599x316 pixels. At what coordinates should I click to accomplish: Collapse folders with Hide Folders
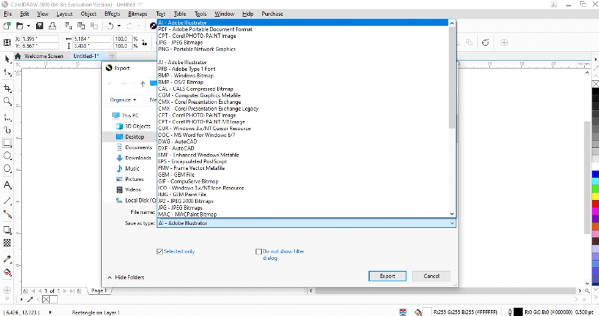[x=126, y=277]
